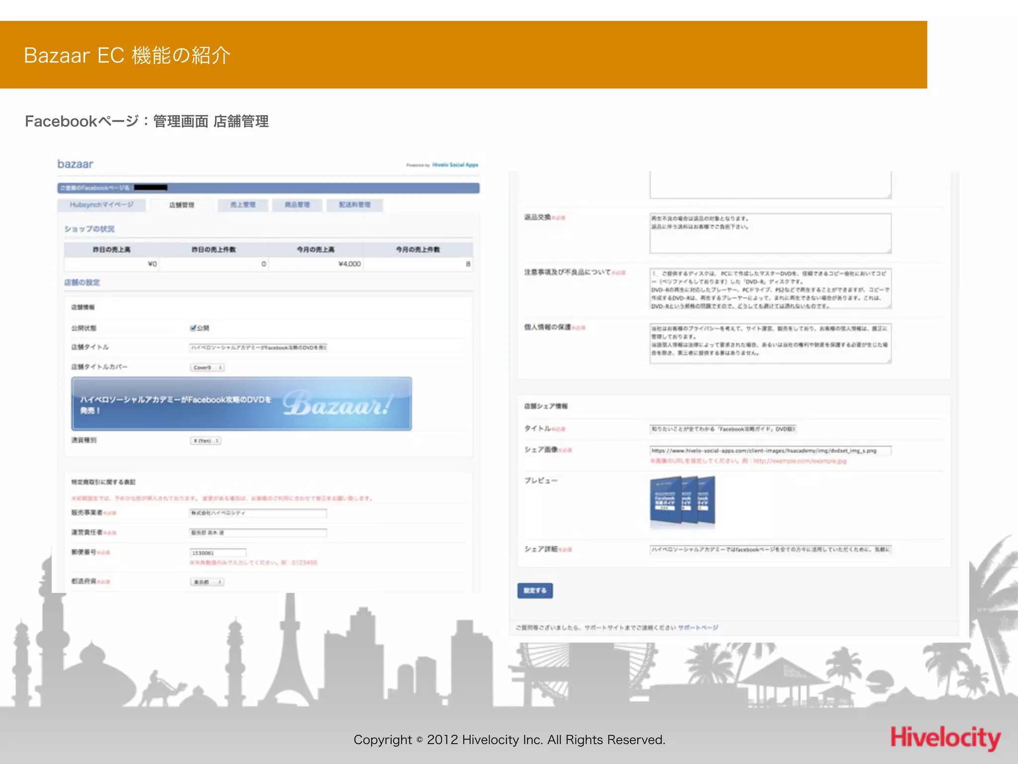Viewport: 1018px width, 764px height.
Task: Click the 今月の売上高 column header
Action: pos(315,249)
